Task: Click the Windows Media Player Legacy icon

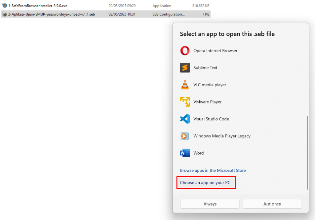Action: coord(185,136)
